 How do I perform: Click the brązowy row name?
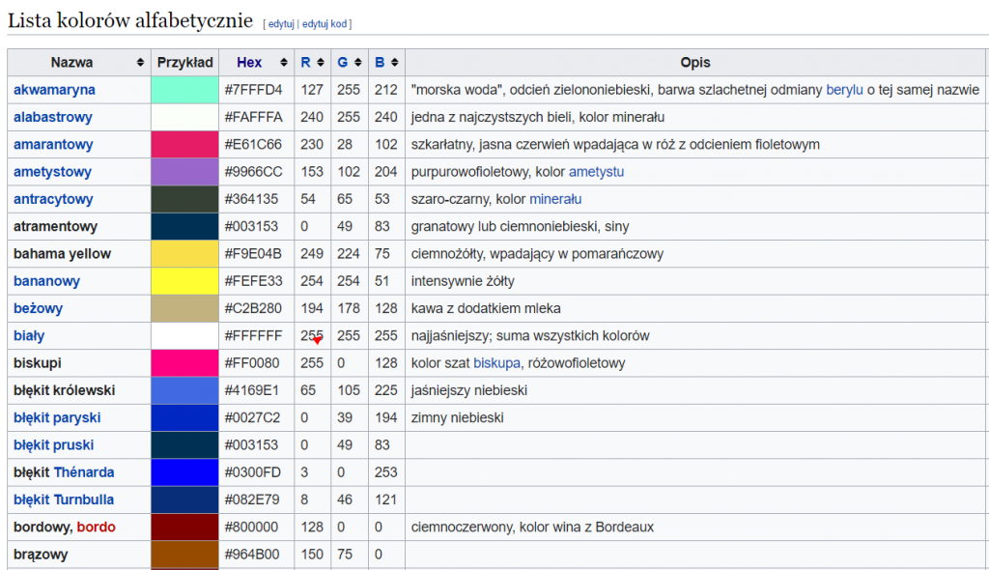point(41,555)
